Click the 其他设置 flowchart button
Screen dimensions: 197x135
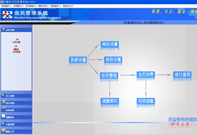coord(113,59)
